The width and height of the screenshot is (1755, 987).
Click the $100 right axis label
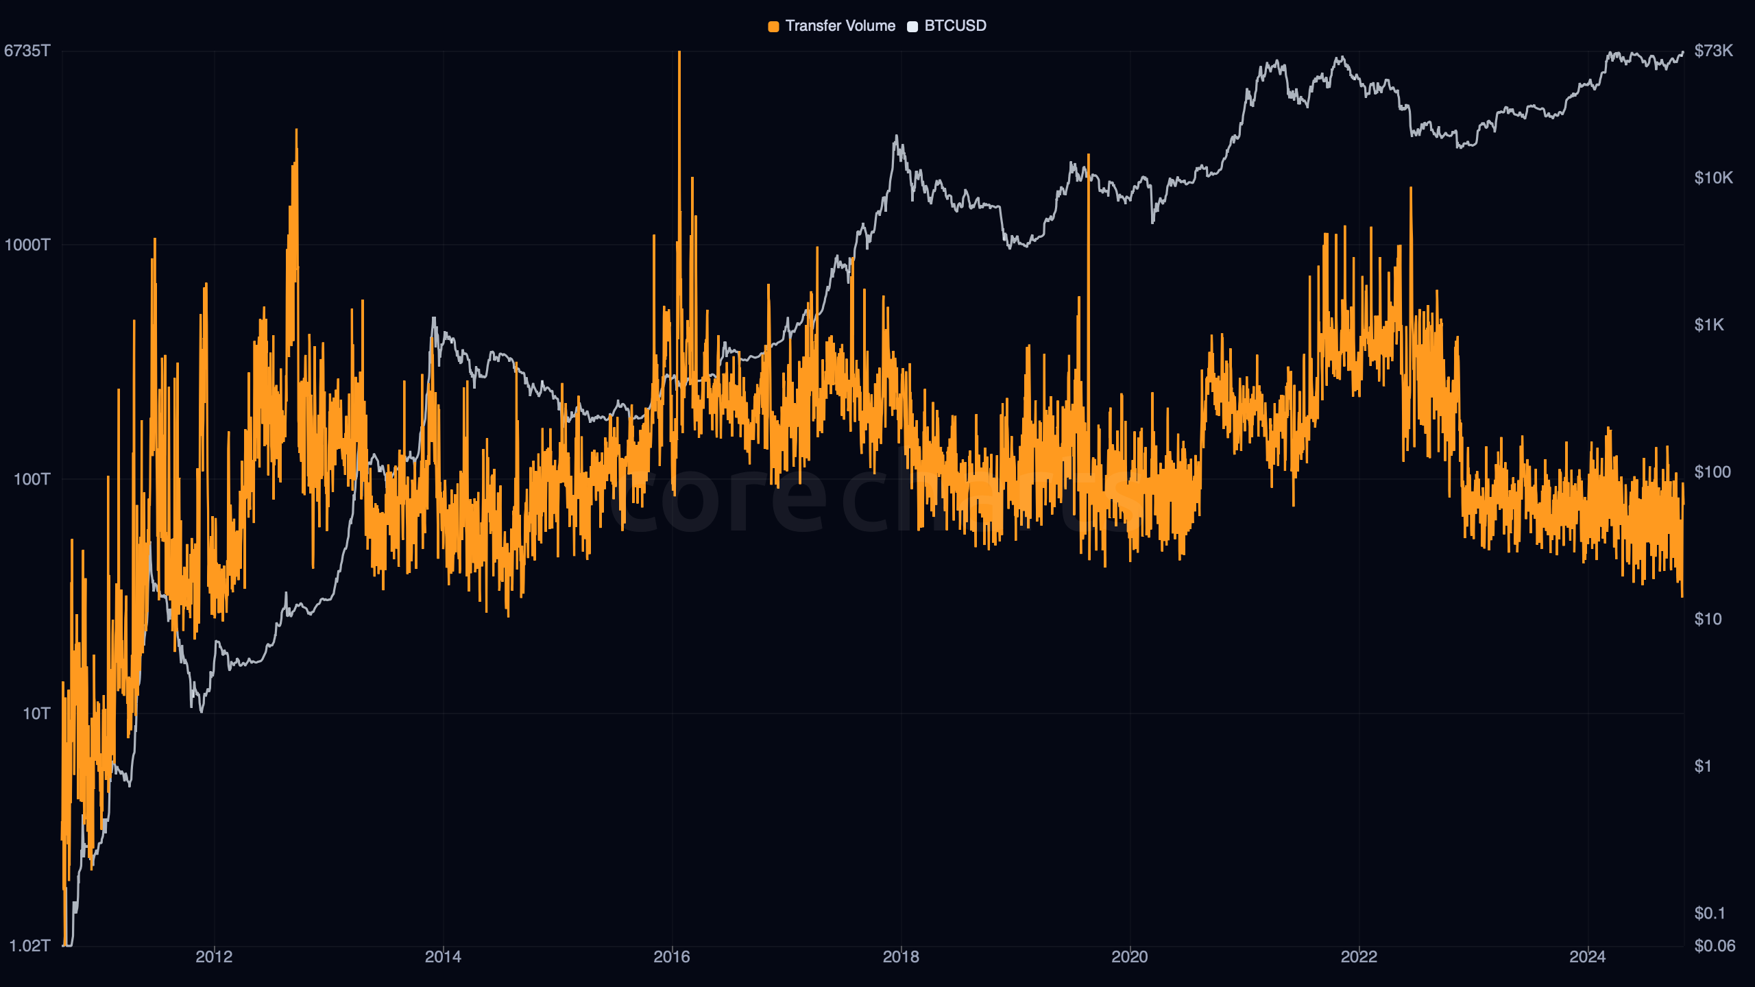[x=1712, y=472]
